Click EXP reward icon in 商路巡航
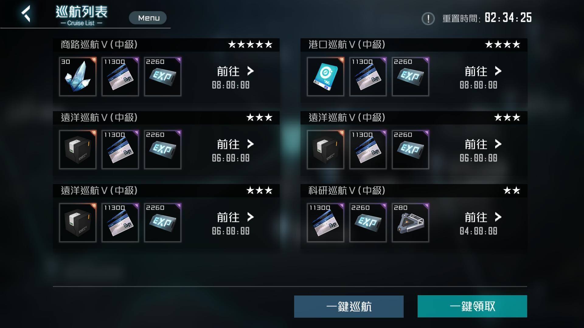Screen dimensions: 584x328 [163, 77]
